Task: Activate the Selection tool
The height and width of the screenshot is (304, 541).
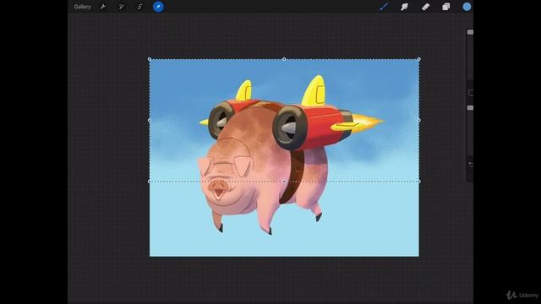Action: 139,7
